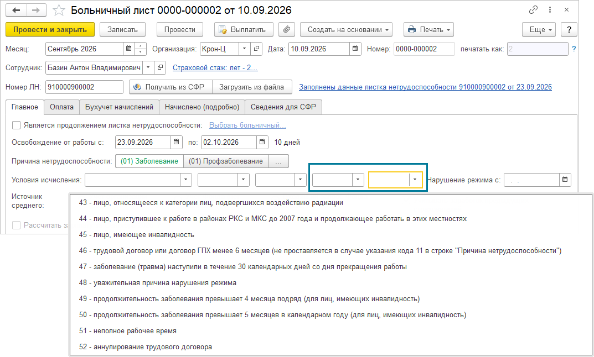Open help with the ? button

click(569, 29)
